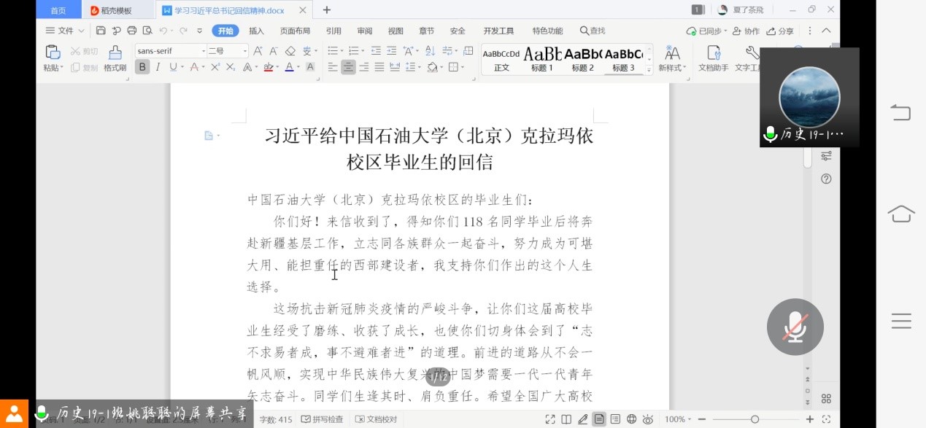Viewport: 926px width, 428px height.
Task: Clear formatting with eraser icon
Action: click(290, 51)
